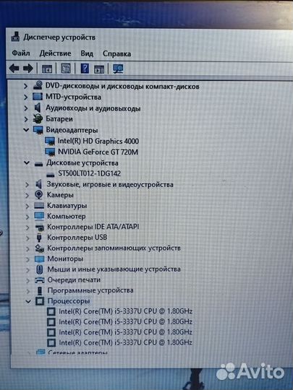
Task: Collapse the Процессоры node
Action: click(28, 301)
